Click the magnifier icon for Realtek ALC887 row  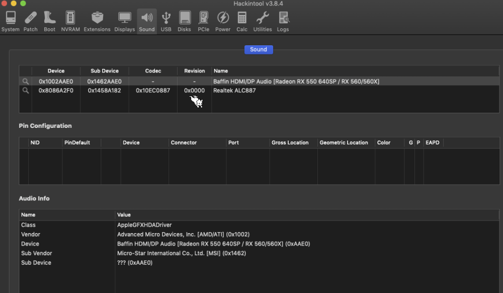tap(25, 91)
